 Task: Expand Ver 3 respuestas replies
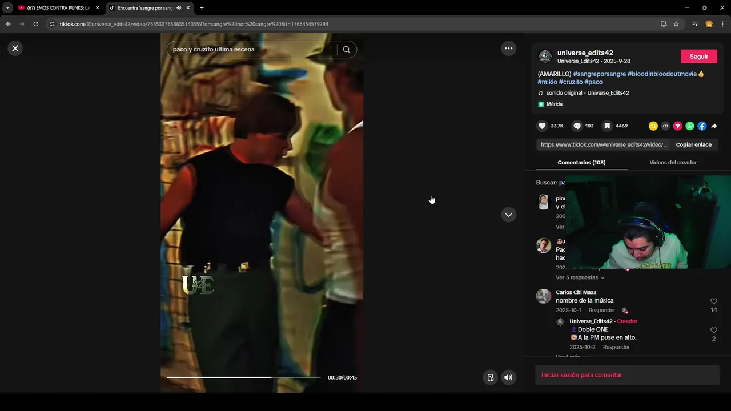(580, 277)
